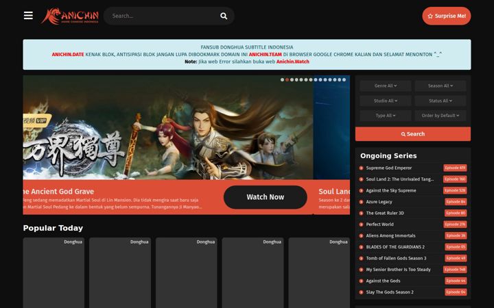Viewport: 494px width, 308px height.
Task: Open the hamburger menu icon
Action: click(28, 15)
